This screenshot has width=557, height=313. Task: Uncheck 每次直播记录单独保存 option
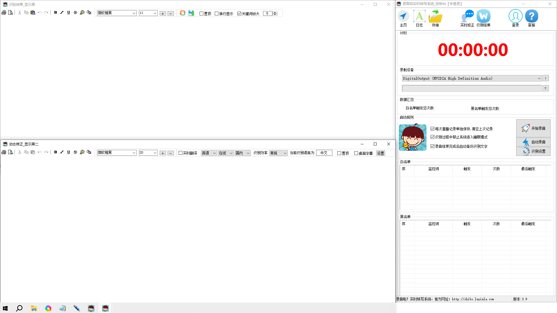click(432, 129)
